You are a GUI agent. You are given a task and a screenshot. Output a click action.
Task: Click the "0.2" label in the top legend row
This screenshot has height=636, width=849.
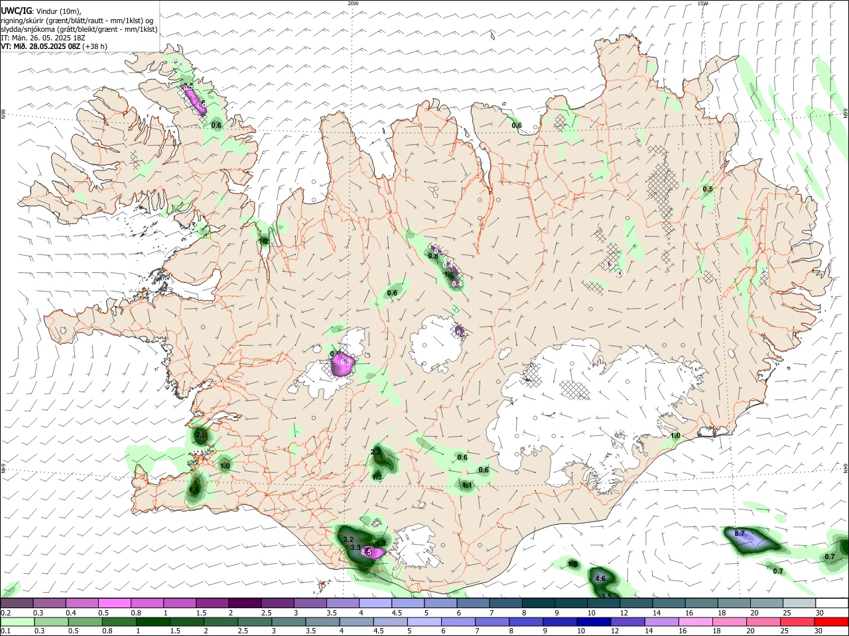click(x=5, y=613)
